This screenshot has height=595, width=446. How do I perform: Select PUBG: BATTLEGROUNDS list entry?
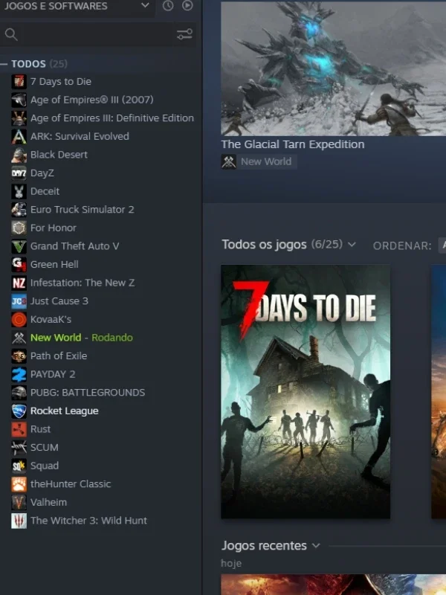pos(88,393)
